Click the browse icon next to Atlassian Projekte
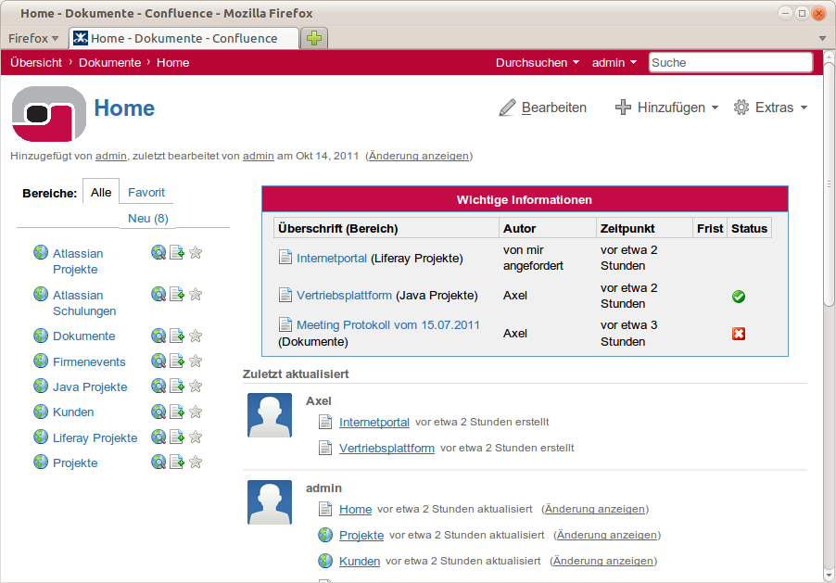Image resolution: width=836 pixels, height=583 pixels. (158, 253)
